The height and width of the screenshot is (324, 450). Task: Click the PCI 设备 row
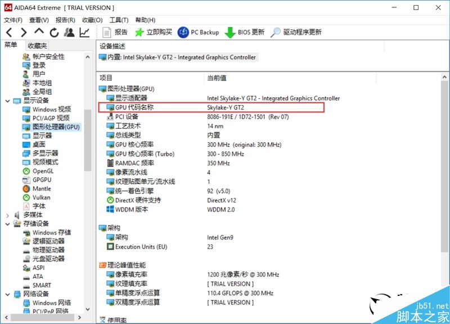point(197,117)
